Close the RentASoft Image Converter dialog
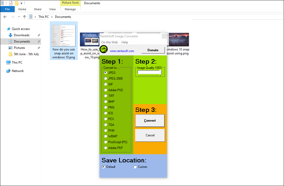 [164, 36]
